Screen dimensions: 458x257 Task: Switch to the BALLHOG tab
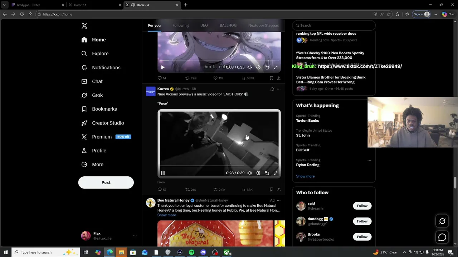tap(228, 25)
